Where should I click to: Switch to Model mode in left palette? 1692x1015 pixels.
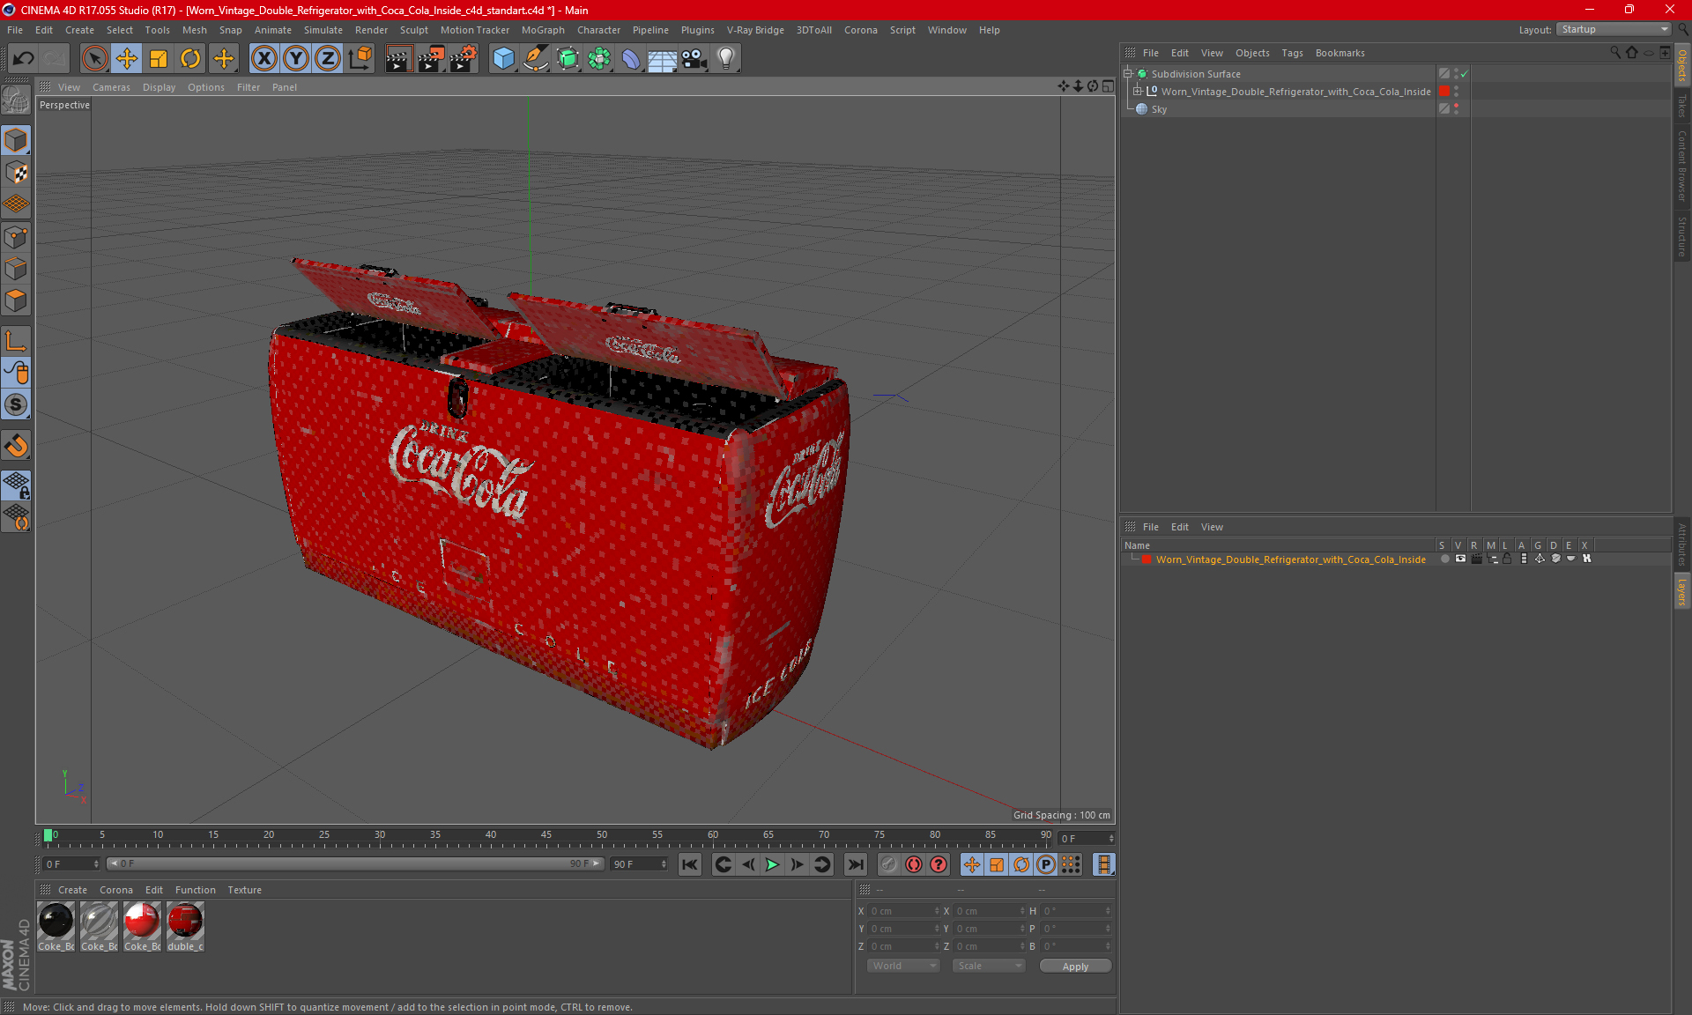16,140
